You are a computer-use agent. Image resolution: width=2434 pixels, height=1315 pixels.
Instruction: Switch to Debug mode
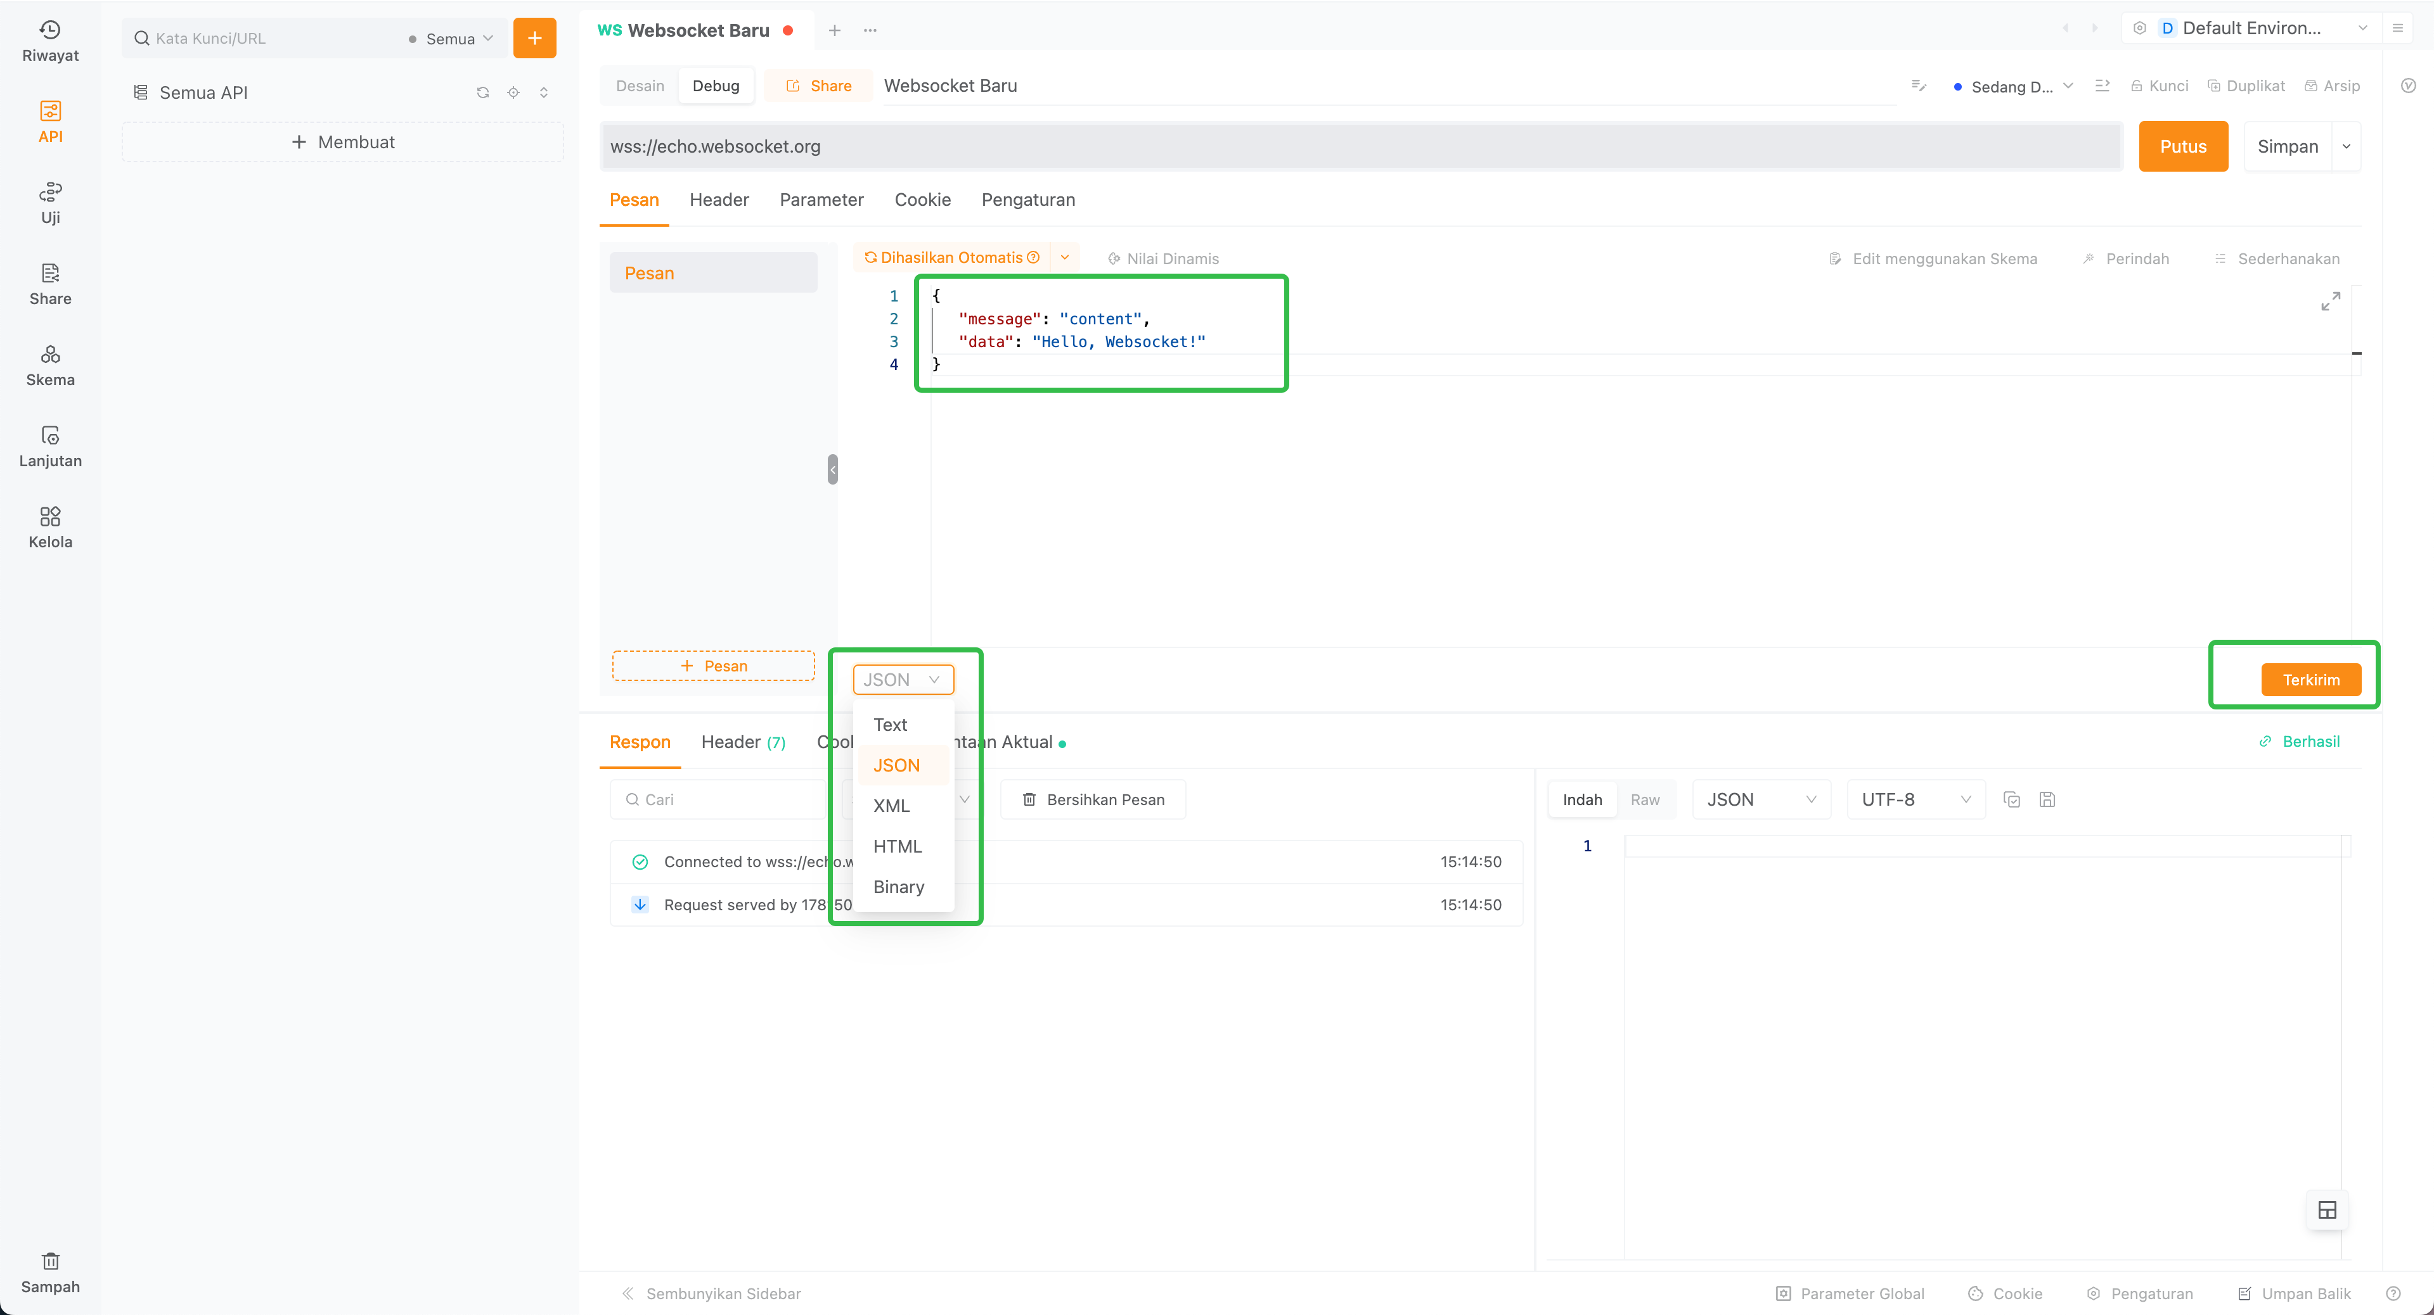click(715, 86)
